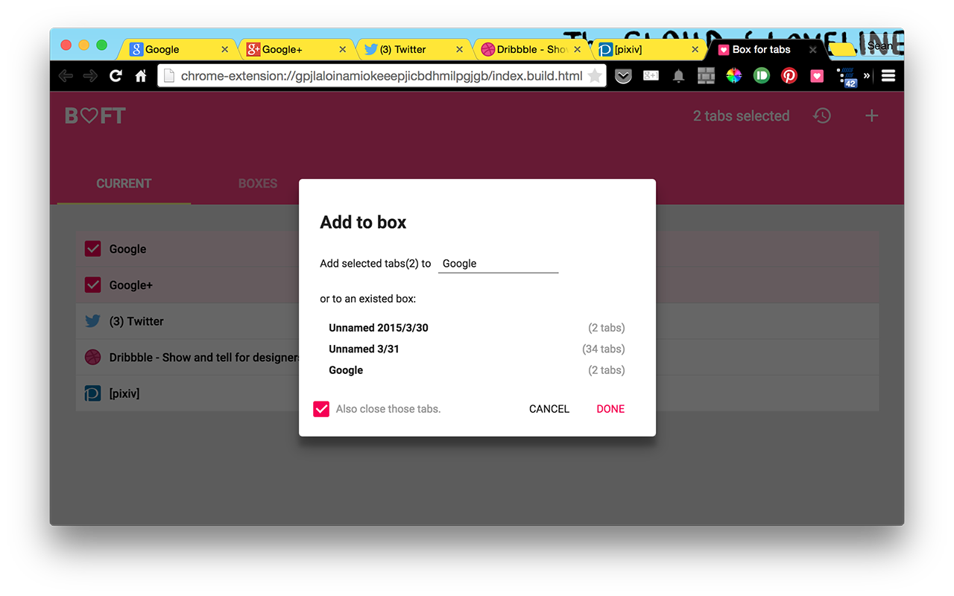Image resolution: width=954 pixels, height=596 pixels.
Task: Select the Unnamed 2015/3/30 box
Action: (x=476, y=328)
